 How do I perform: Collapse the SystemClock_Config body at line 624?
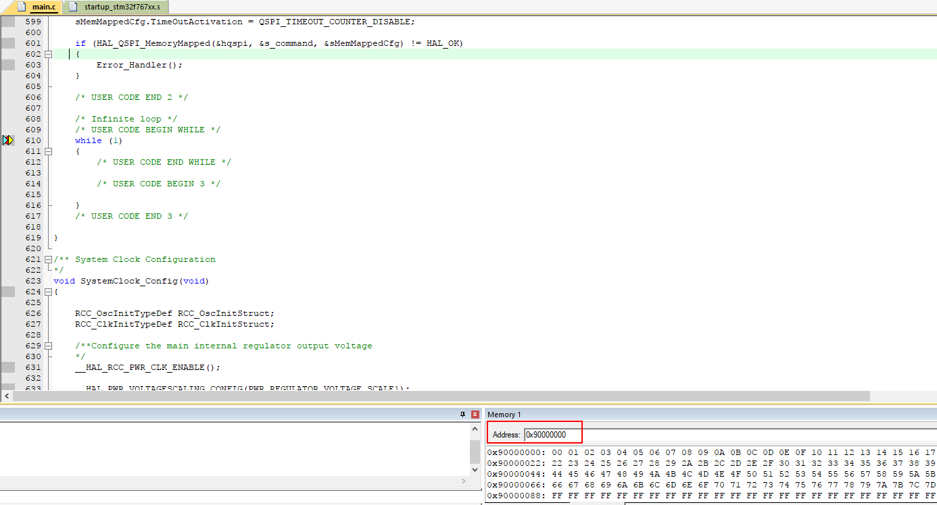48,292
